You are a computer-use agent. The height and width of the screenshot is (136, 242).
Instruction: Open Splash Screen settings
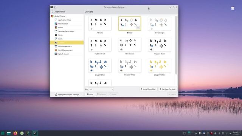point(67,54)
